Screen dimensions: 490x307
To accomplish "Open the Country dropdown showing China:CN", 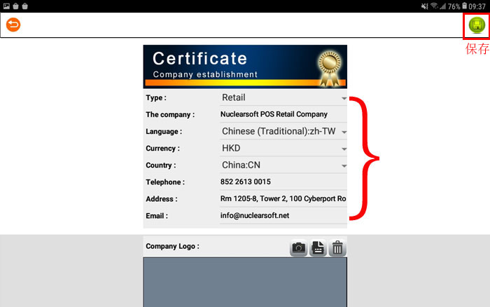I will (x=283, y=165).
